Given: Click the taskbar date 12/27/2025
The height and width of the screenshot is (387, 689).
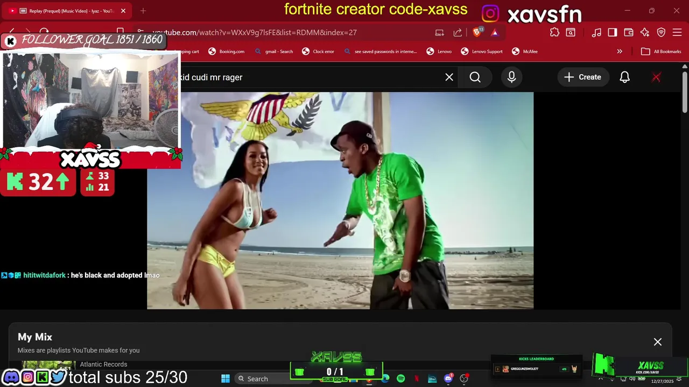Looking at the screenshot, I should pos(662,381).
